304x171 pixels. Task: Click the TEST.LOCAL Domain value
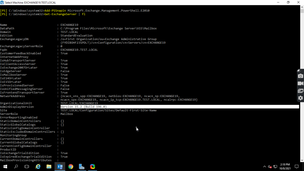69,32
